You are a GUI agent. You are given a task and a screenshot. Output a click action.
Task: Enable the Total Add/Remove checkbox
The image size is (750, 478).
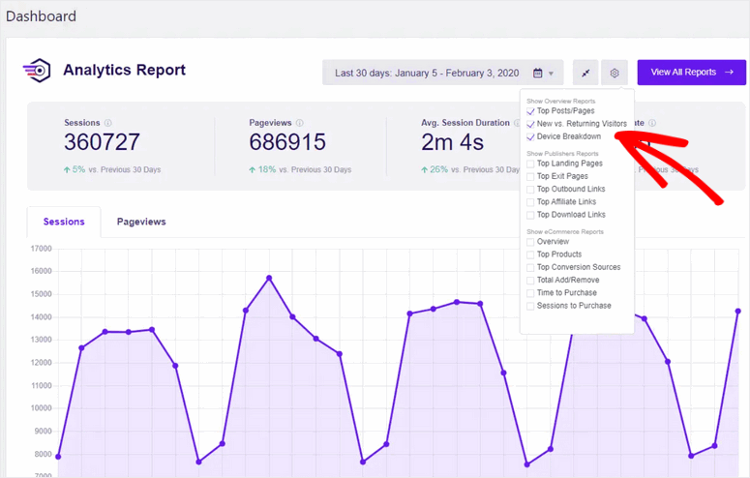(x=530, y=281)
